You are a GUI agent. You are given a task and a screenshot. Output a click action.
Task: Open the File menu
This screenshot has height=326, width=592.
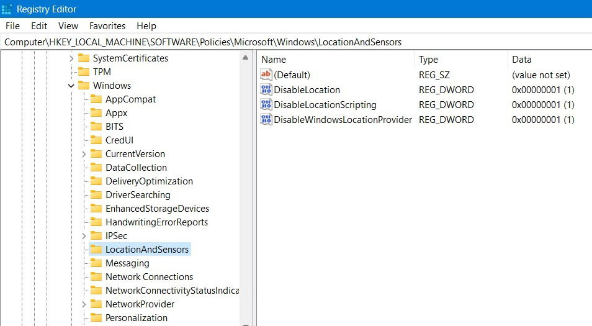coord(12,25)
